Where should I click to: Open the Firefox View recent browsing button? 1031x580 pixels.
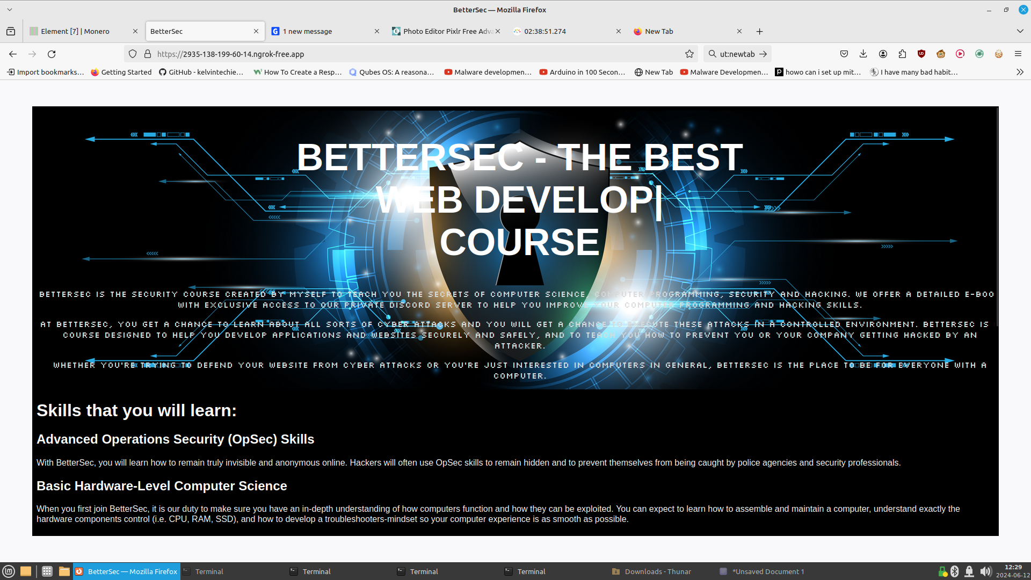(x=11, y=31)
